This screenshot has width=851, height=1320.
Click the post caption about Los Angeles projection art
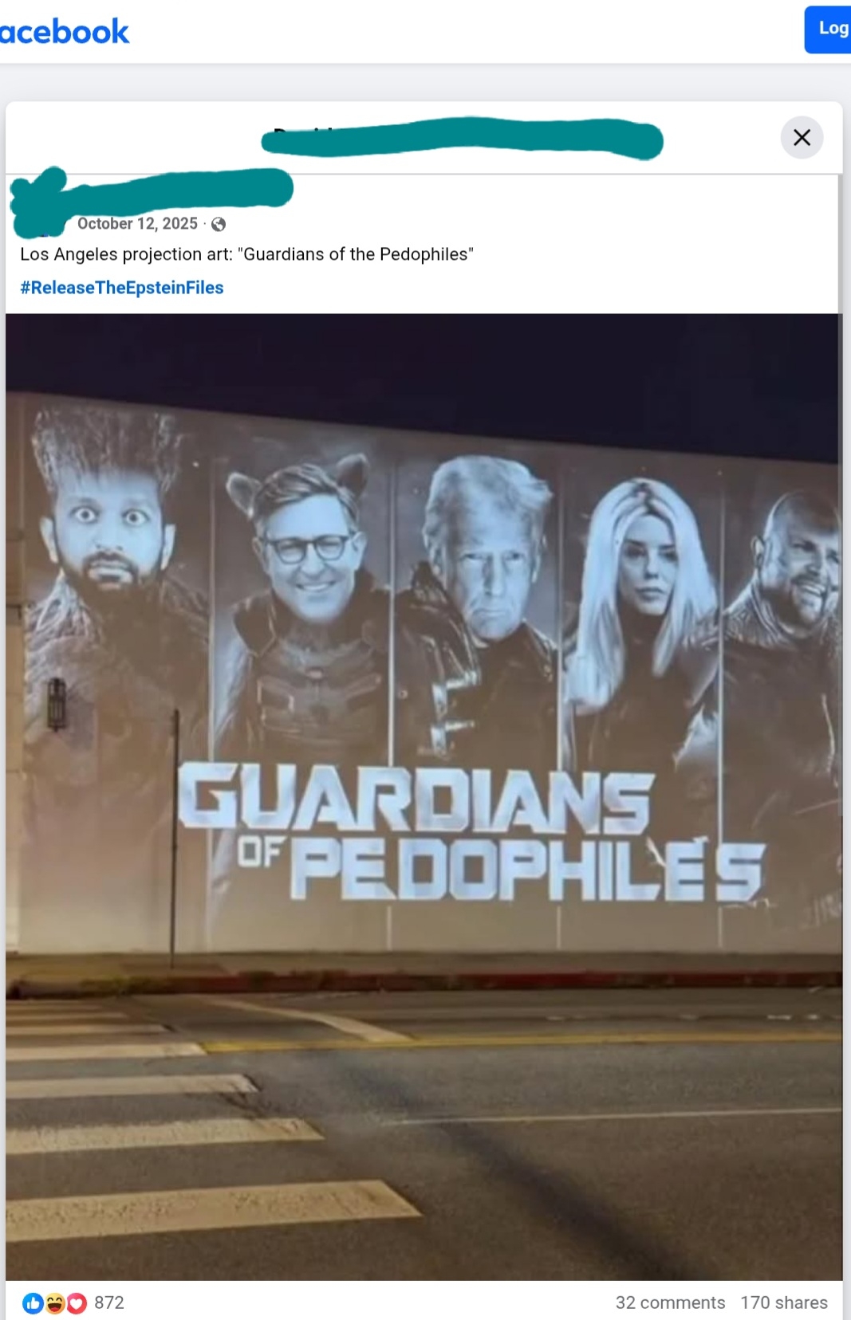point(247,254)
